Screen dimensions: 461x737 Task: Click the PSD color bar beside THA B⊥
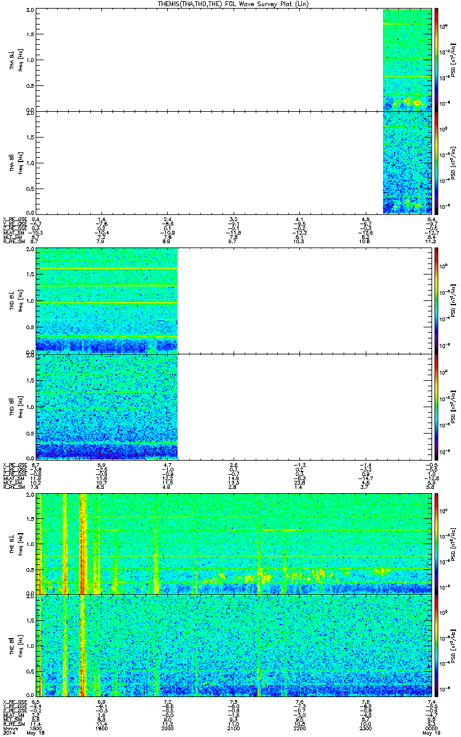pyautogui.click(x=436, y=60)
